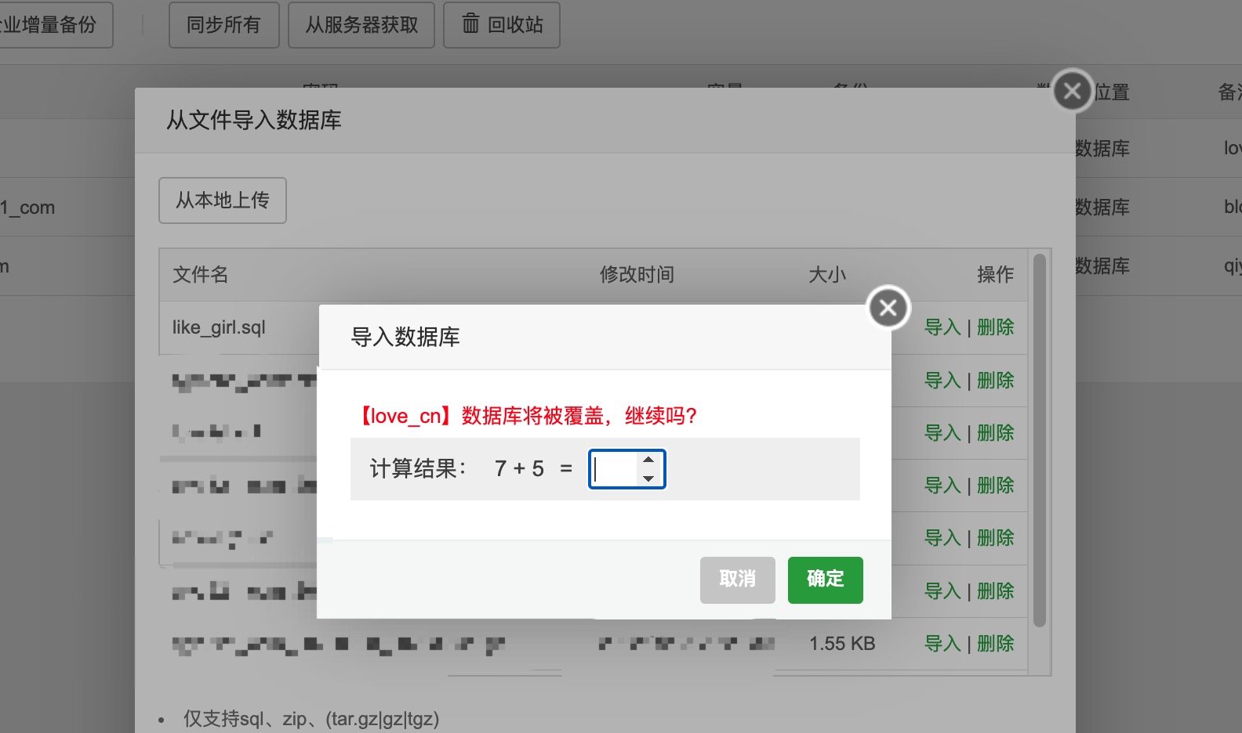Decrement the calculation result spinner down

(648, 478)
